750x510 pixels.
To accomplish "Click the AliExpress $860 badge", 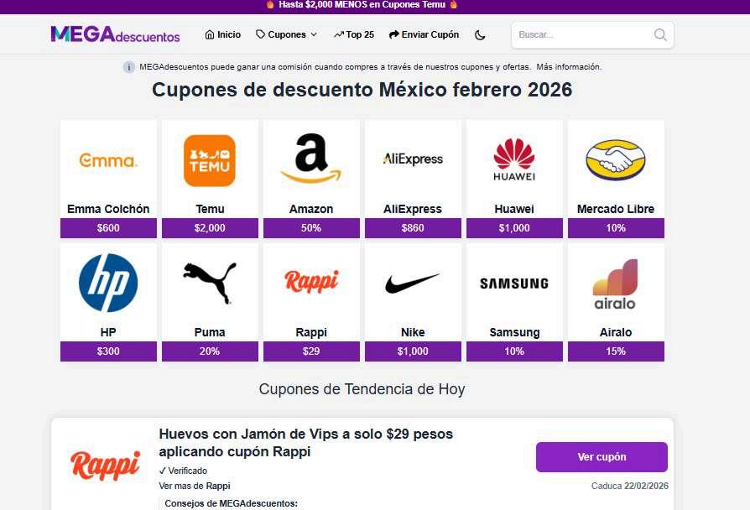I will click(413, 228).
